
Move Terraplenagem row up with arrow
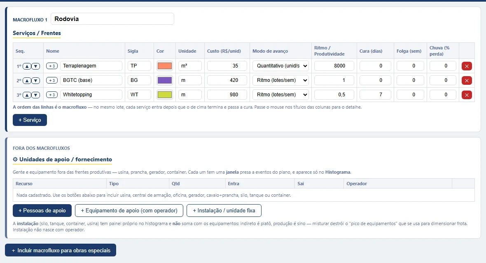[27, 66]
